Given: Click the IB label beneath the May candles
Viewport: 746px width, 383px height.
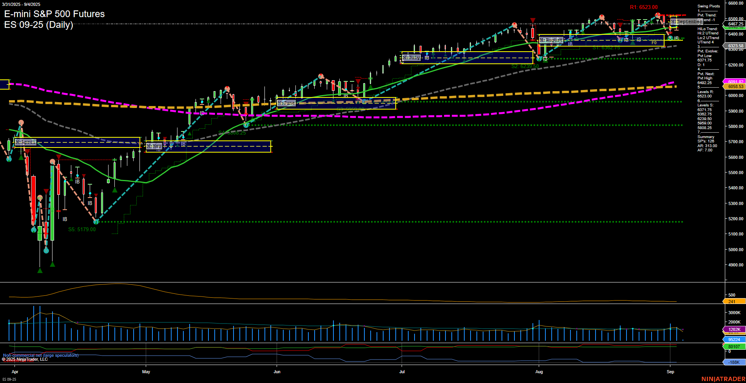Looking at the screenshot, I should [x=183, y=144].
